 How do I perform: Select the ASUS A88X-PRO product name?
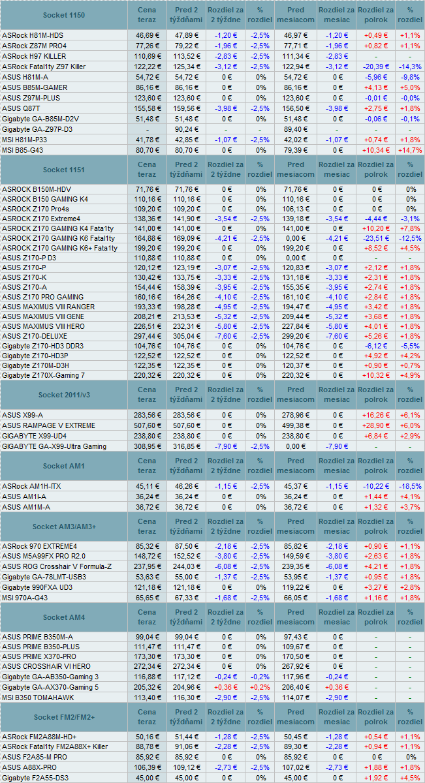[x=31, y=767]
